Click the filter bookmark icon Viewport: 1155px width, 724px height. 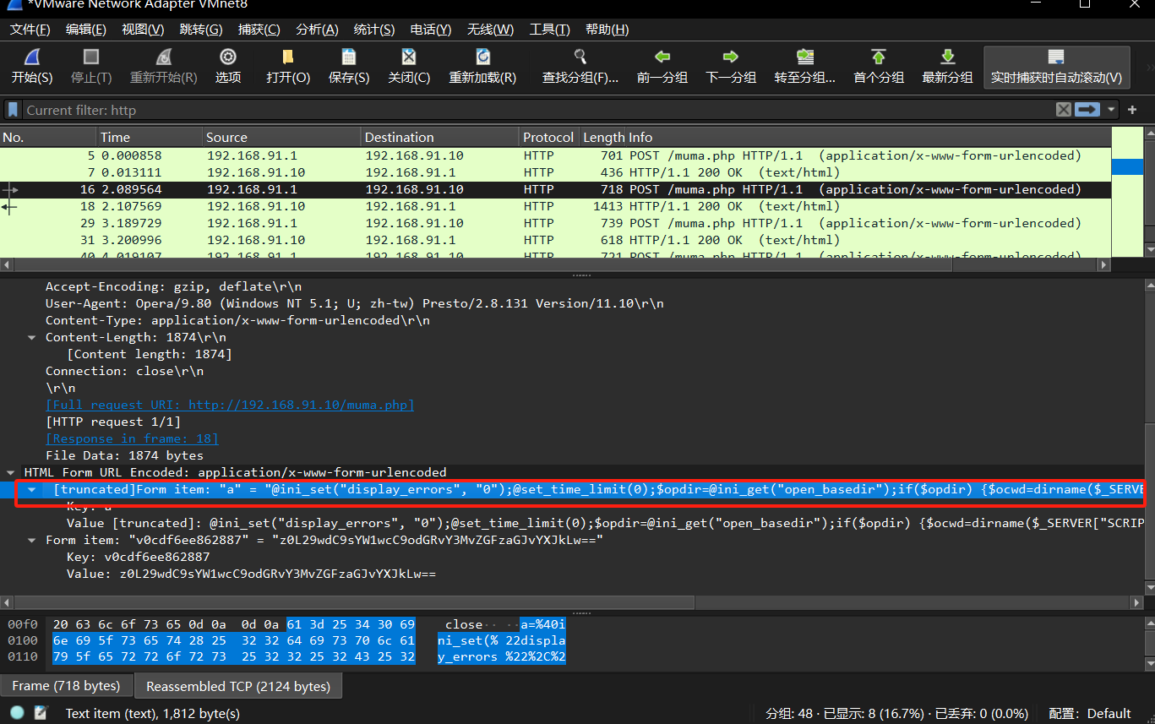click(14, 110)
